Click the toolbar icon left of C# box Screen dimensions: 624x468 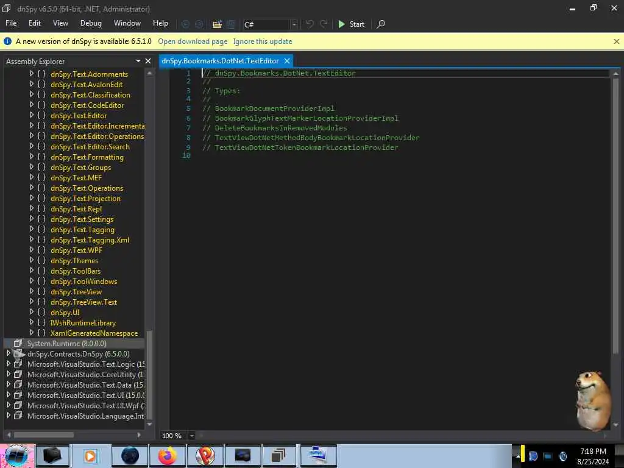coord(231,24)
